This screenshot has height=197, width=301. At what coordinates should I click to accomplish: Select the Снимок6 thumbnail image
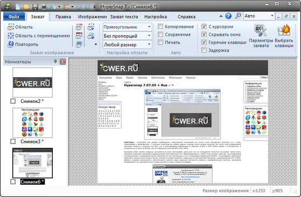tap(32, 163)
